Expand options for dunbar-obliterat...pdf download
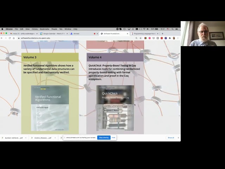Image resolution: width=225 pixels, height=169 pixels. [x=26, y=138]
